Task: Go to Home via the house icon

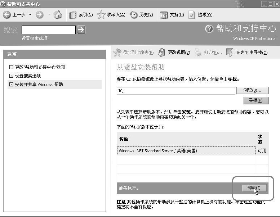Action: (58, 15)
